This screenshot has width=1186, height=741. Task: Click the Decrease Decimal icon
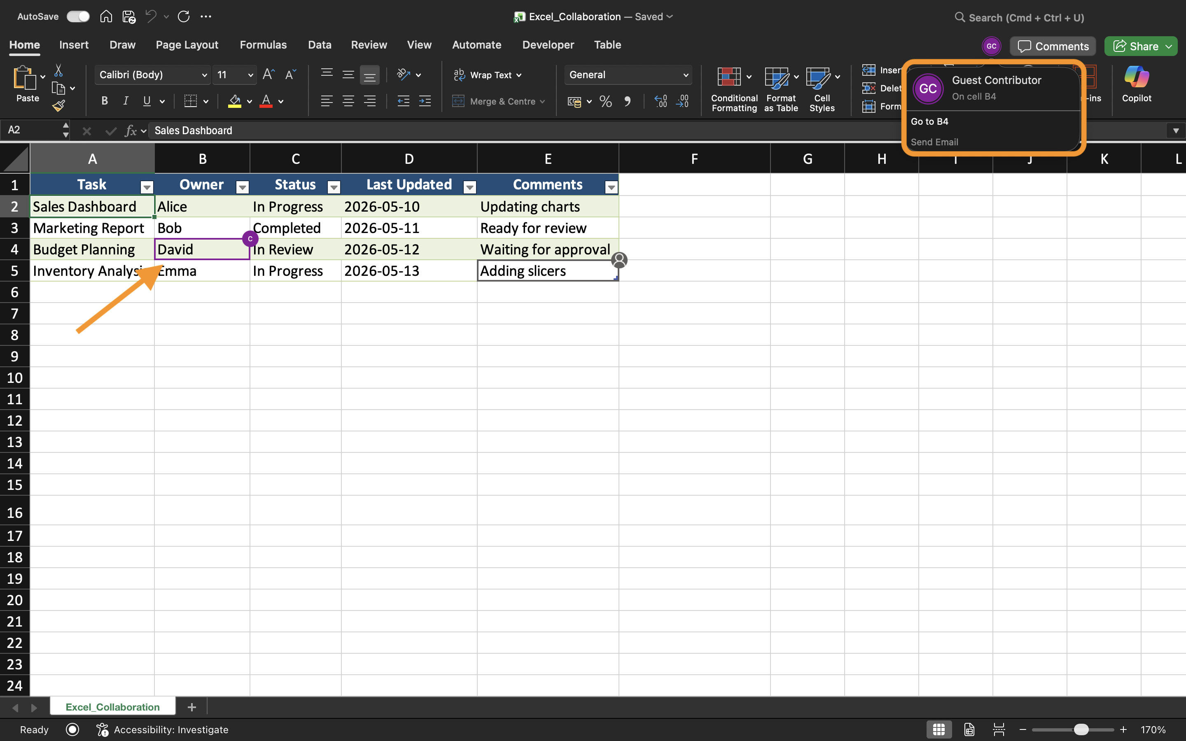click(682, 101)
